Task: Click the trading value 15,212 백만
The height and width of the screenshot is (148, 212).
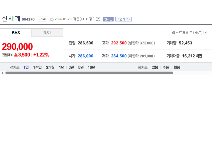Action: [192, 56]
